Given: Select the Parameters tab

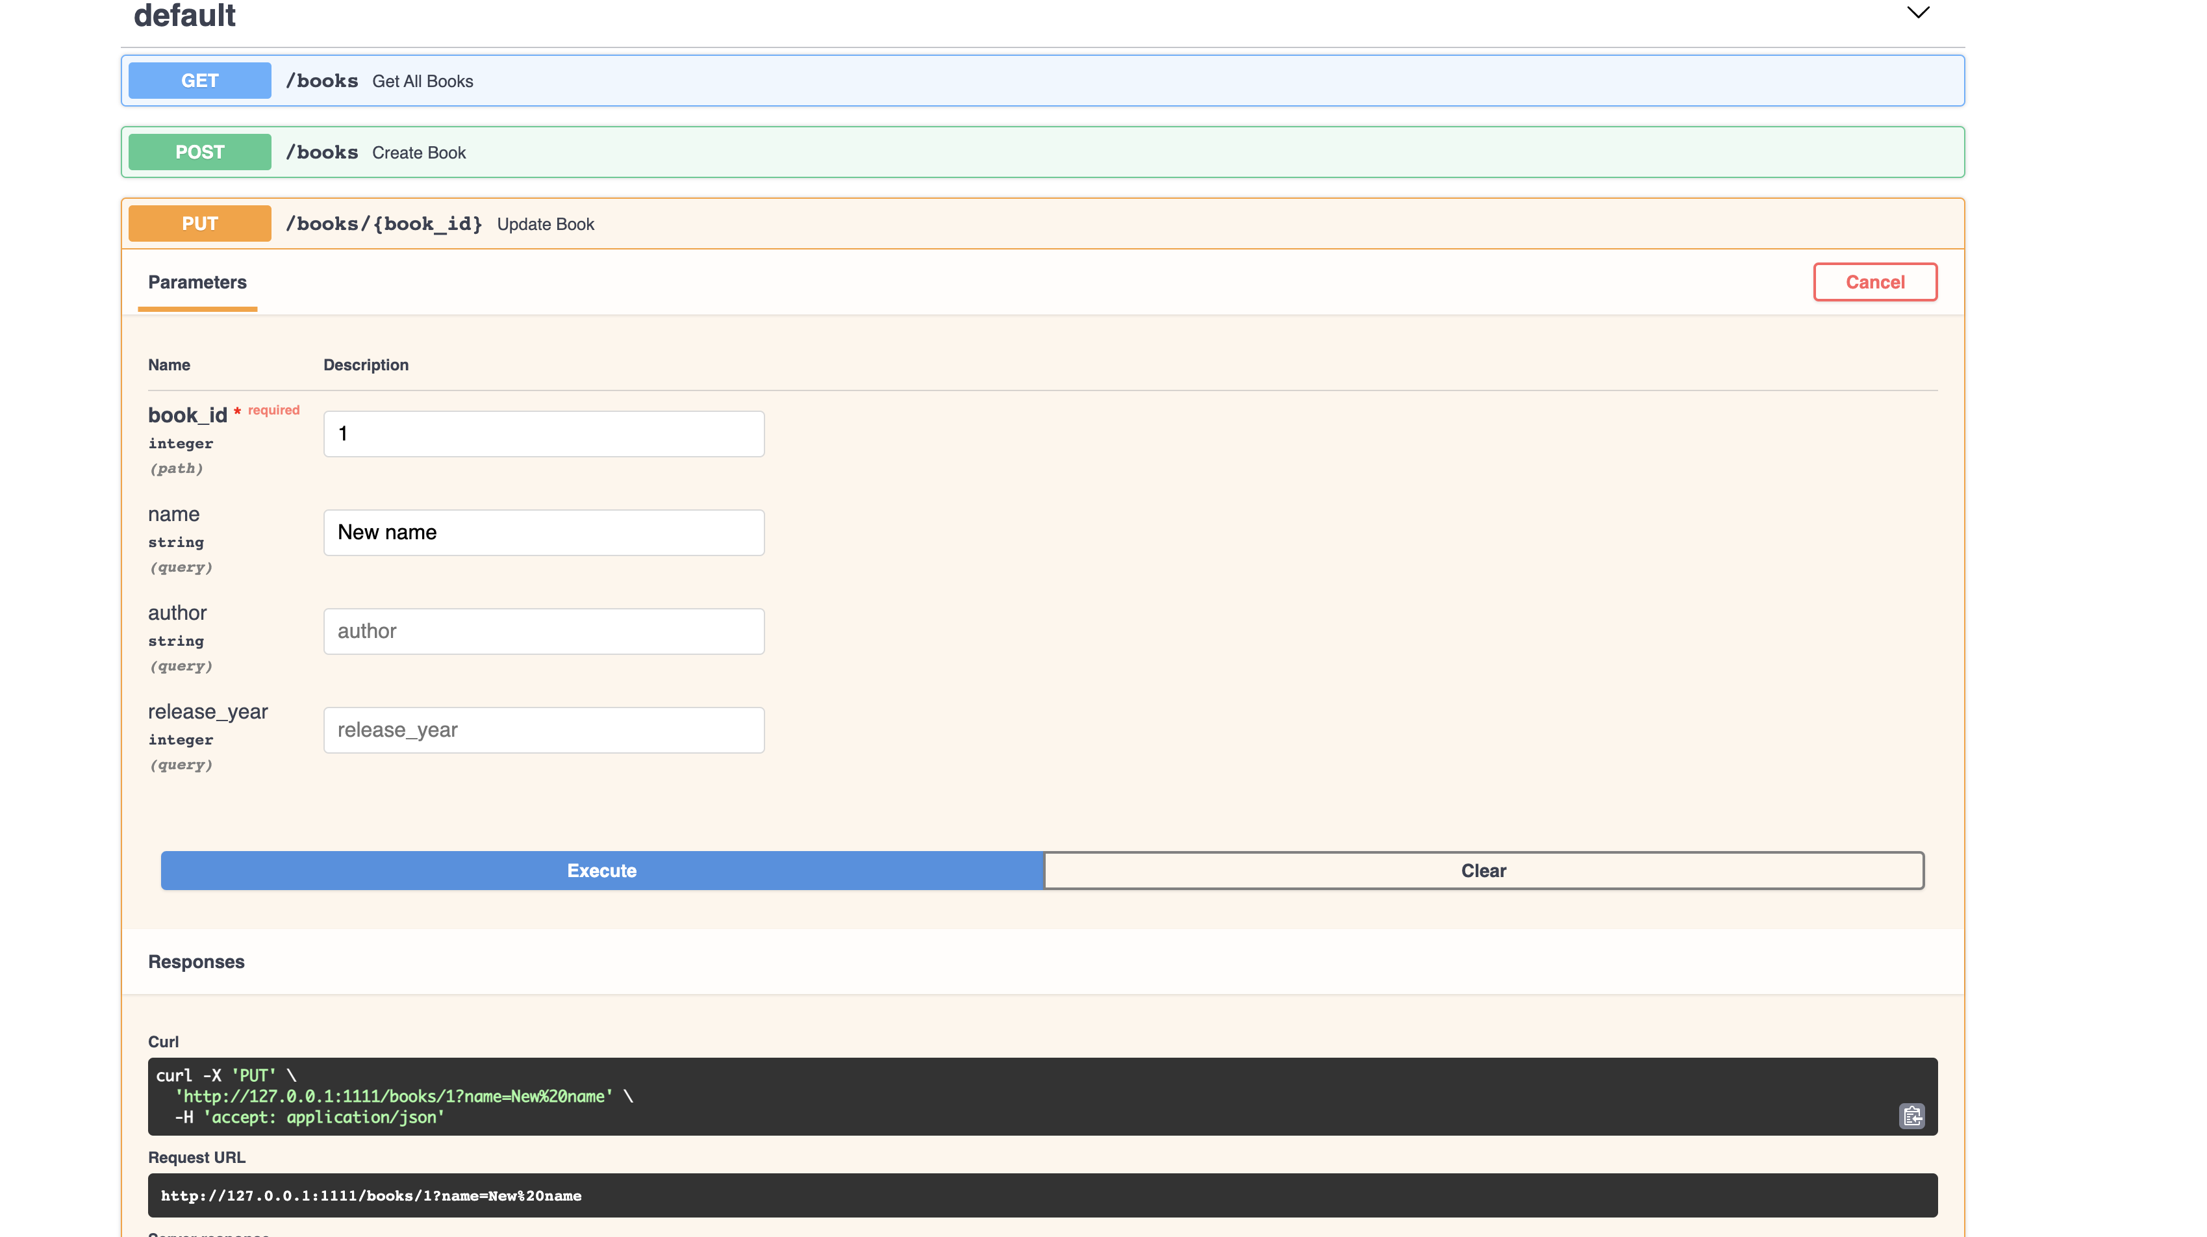Looking at the screenshot, I should pos(197,283).
